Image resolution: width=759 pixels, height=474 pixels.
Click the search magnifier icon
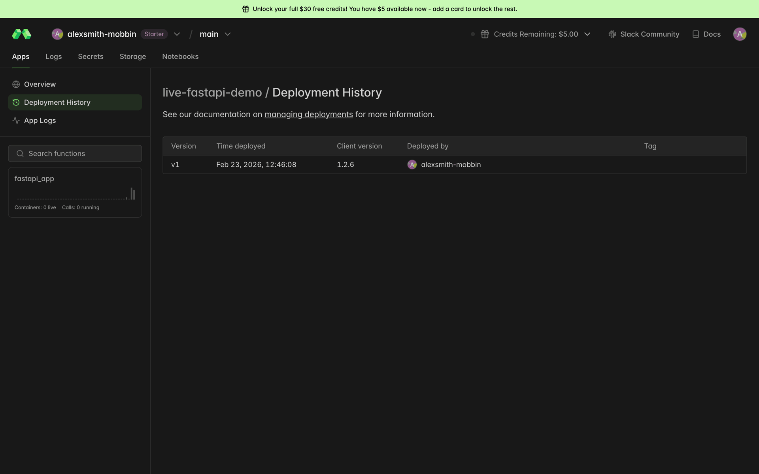[20, 153]
